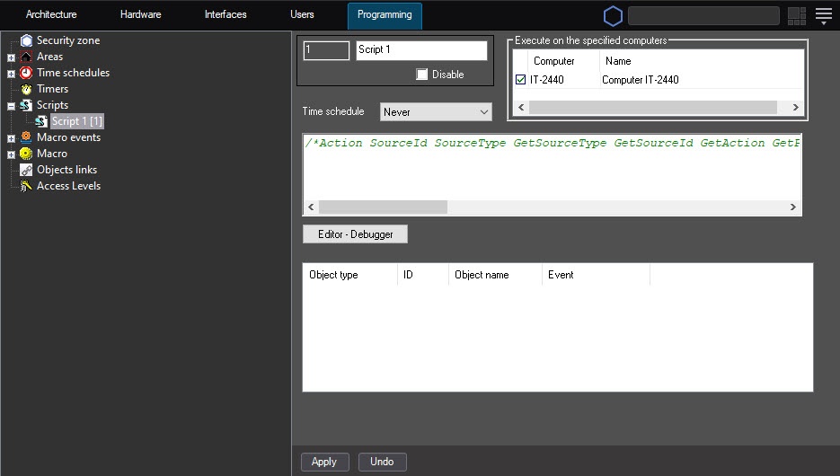Click the Apply button
The image size is (840, 476).
[x=323, y=462]
